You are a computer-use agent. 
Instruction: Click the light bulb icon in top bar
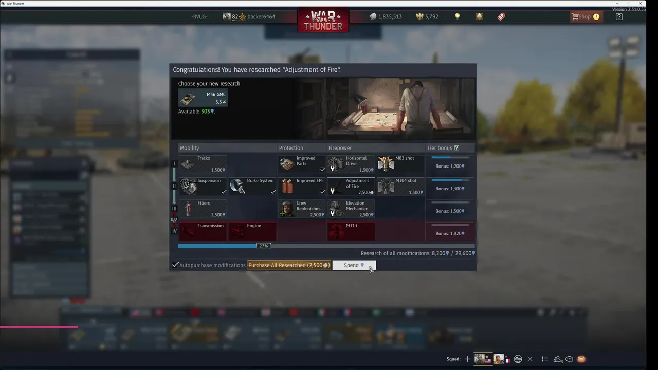tap(457, 16)
